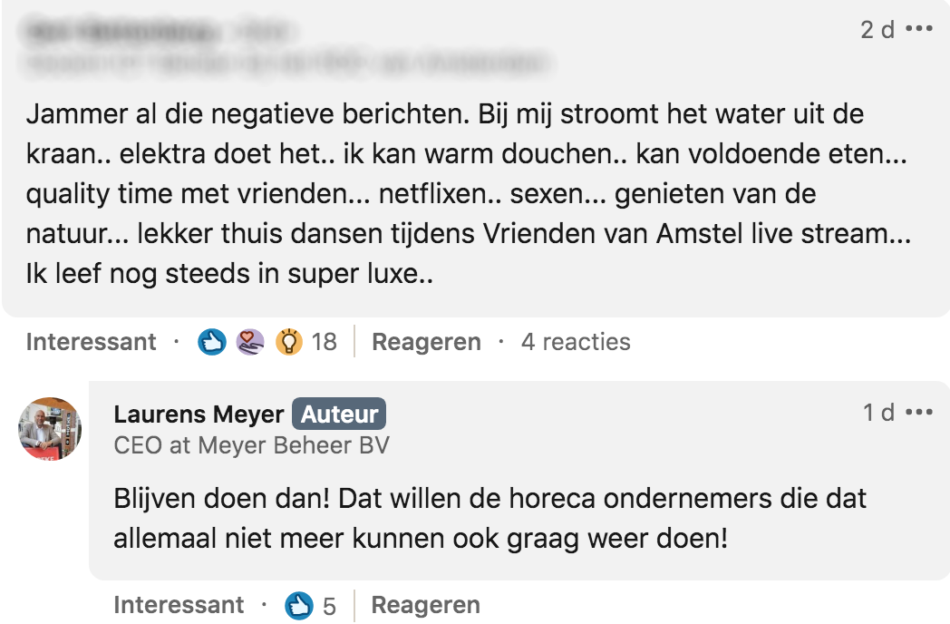The height and width of the screenshot is (624, 950).
Task: Click the blurred commenter name at the top
Action: point(122,33)
